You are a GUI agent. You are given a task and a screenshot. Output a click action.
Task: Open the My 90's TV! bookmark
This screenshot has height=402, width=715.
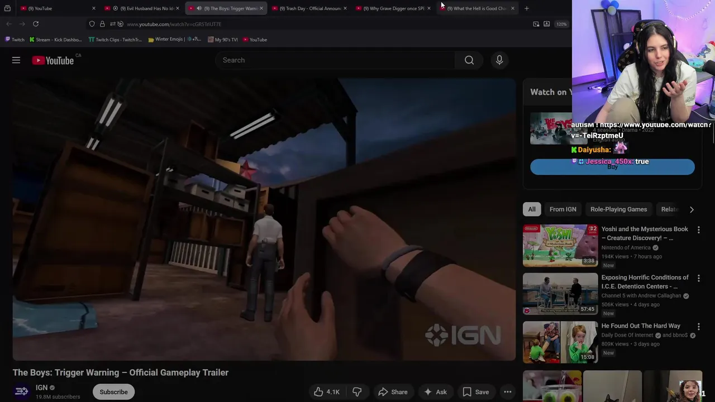222,40
